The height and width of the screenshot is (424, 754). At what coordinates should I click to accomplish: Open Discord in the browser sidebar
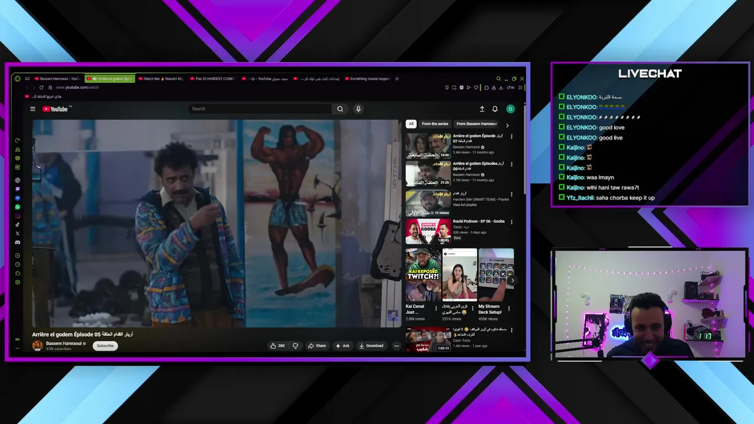click(x=18, y=243)
